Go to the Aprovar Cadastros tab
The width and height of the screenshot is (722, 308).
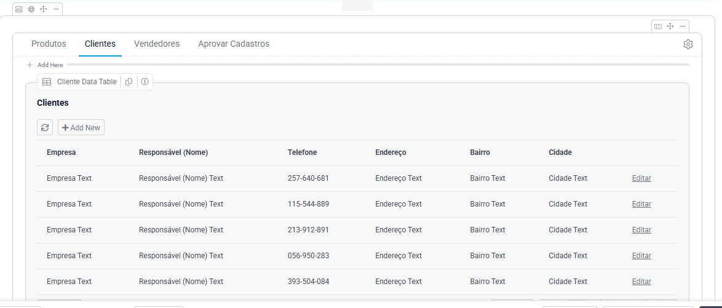pyautogui.click(x=234, y=44)
